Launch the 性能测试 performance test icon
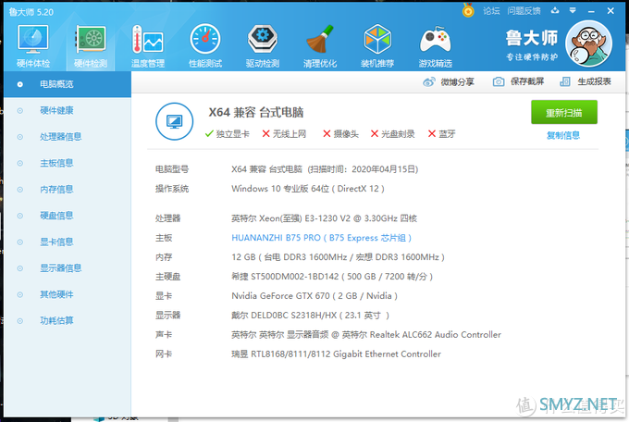This screenshot has height=422, width=629. [205, 40]
